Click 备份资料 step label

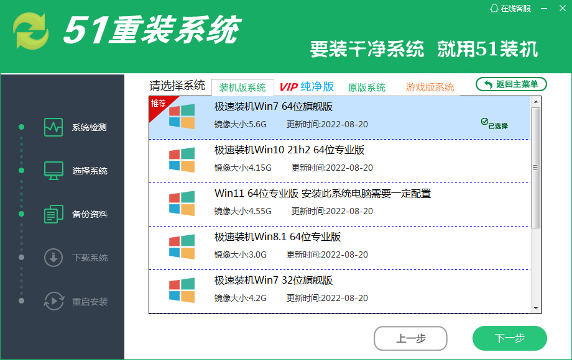pos(90,214)
